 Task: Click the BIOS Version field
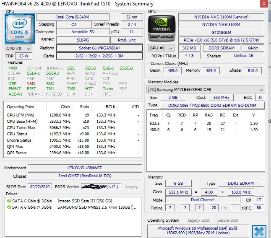[x=101, y=187]
